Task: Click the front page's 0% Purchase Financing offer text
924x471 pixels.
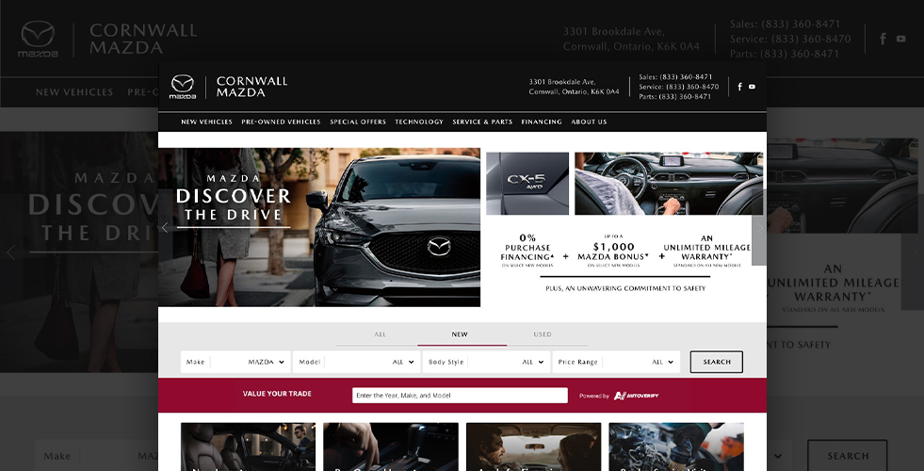Action: (527, 251)
